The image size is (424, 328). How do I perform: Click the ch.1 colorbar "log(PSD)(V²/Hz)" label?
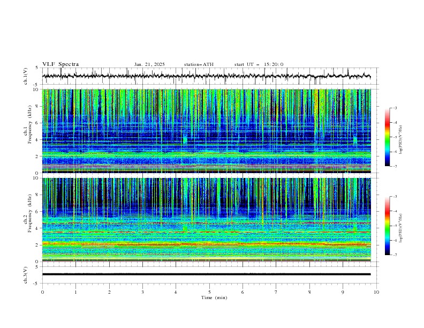pos(400,140)
